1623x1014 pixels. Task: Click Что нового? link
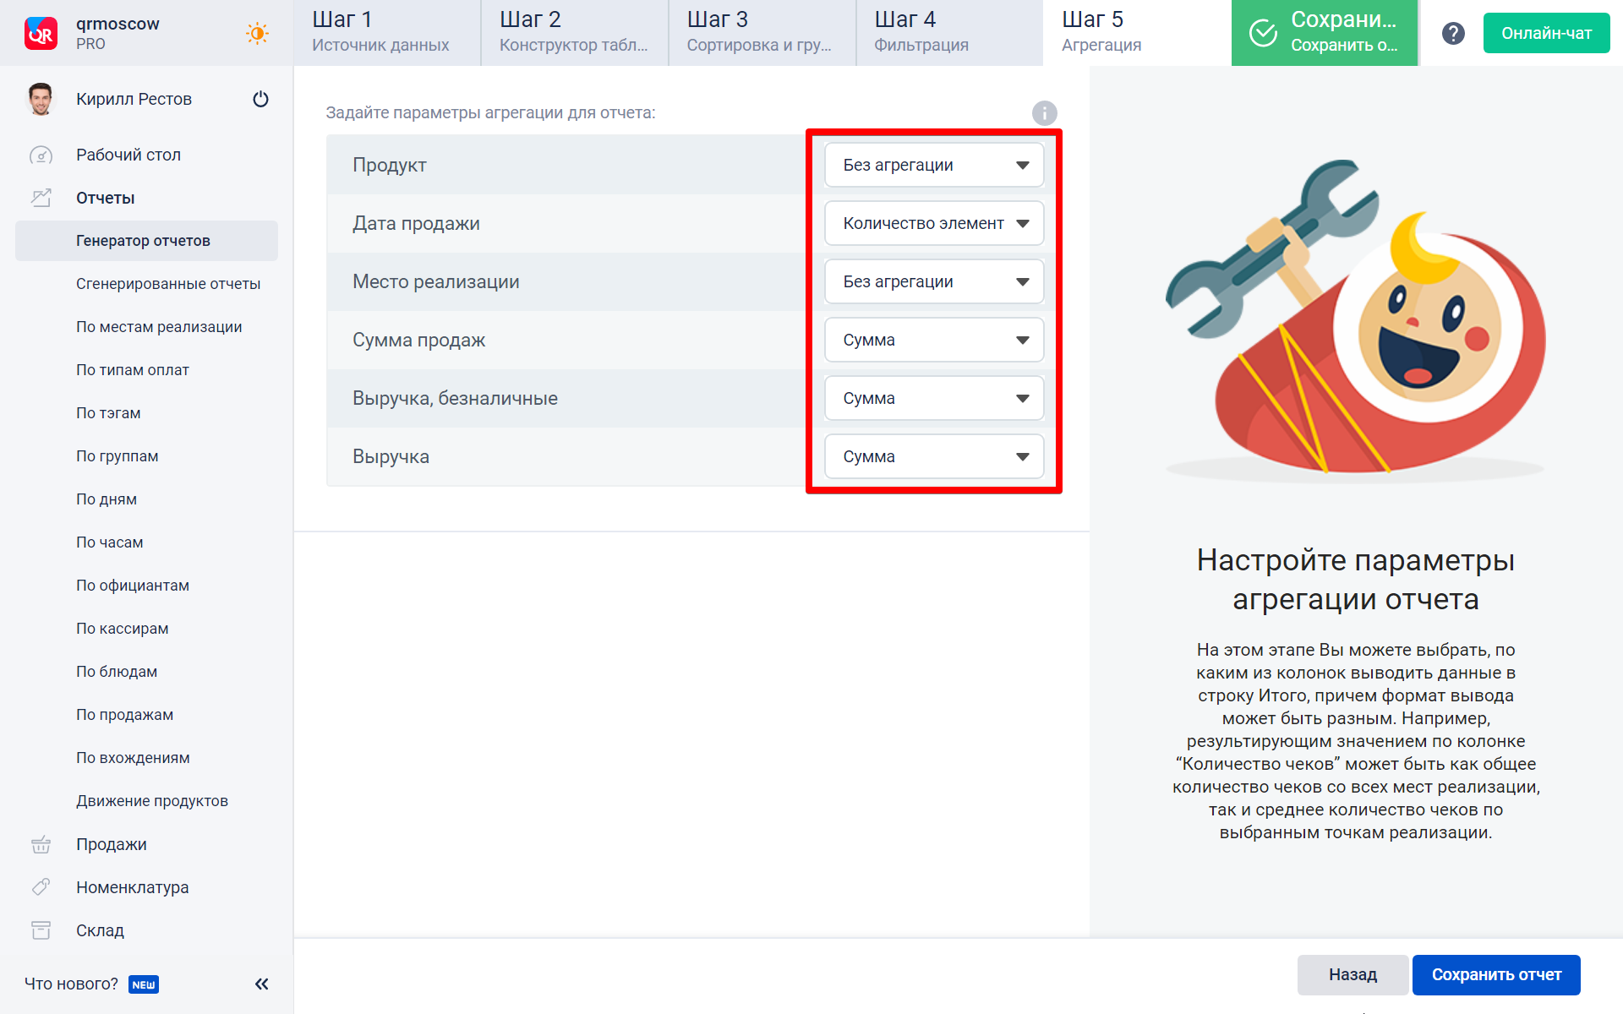72,984
